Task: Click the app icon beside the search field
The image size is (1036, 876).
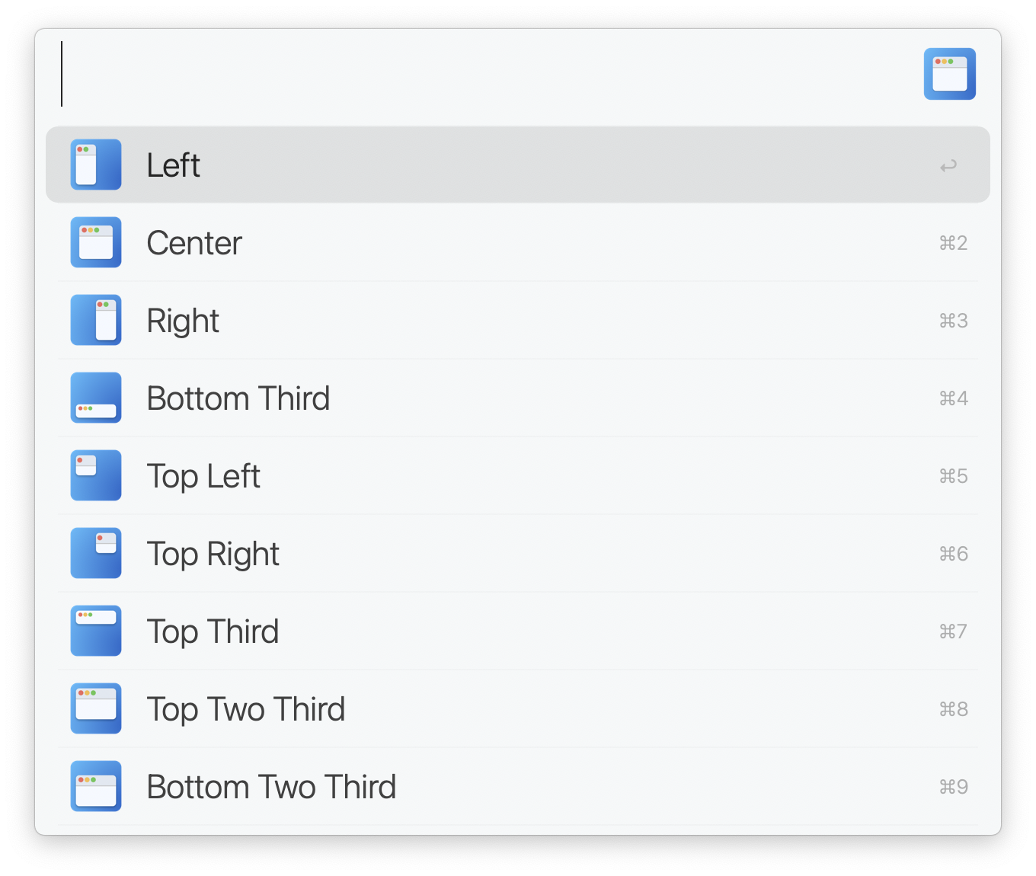Action: point(950,74)
